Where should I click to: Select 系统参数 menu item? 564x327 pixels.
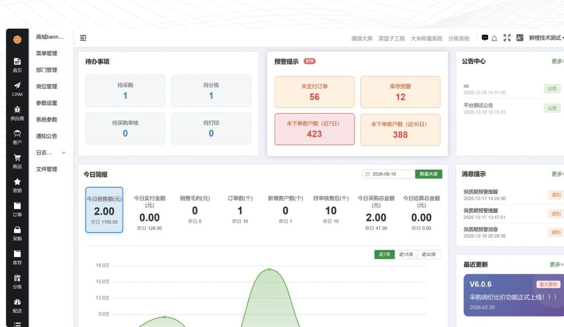click(x=47, y=119)
